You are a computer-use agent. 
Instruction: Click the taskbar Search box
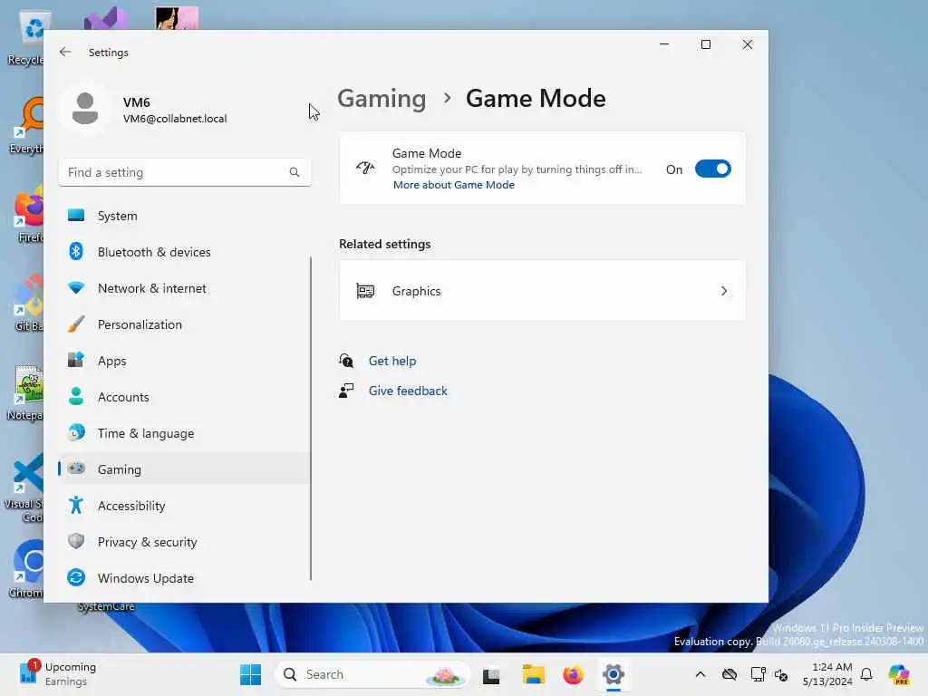(x=372, y=674)
